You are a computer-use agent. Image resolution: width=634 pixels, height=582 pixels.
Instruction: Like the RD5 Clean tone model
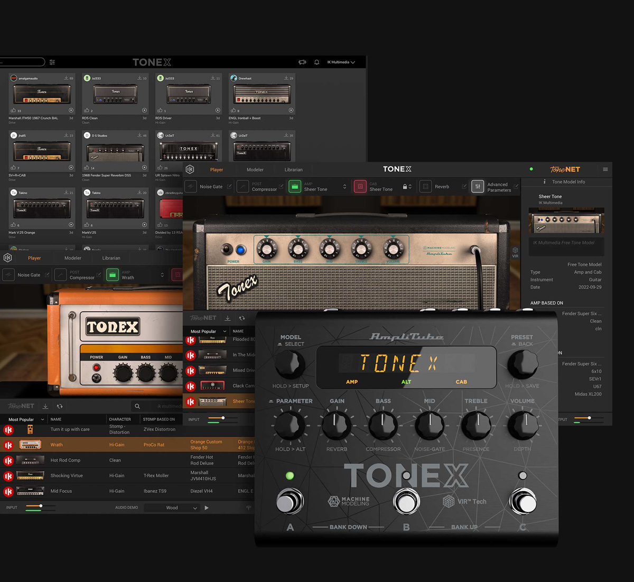(87, 110)
